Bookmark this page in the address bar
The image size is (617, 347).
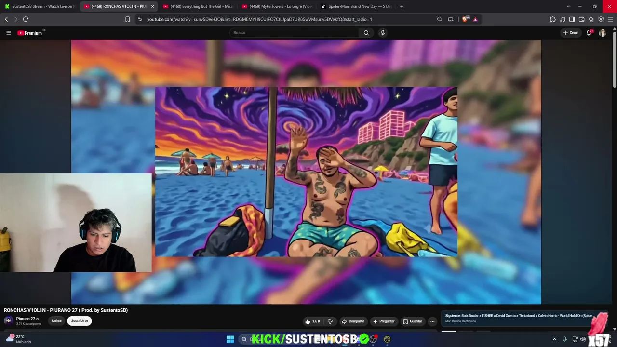pyautogui.click(x=127, y=19)
